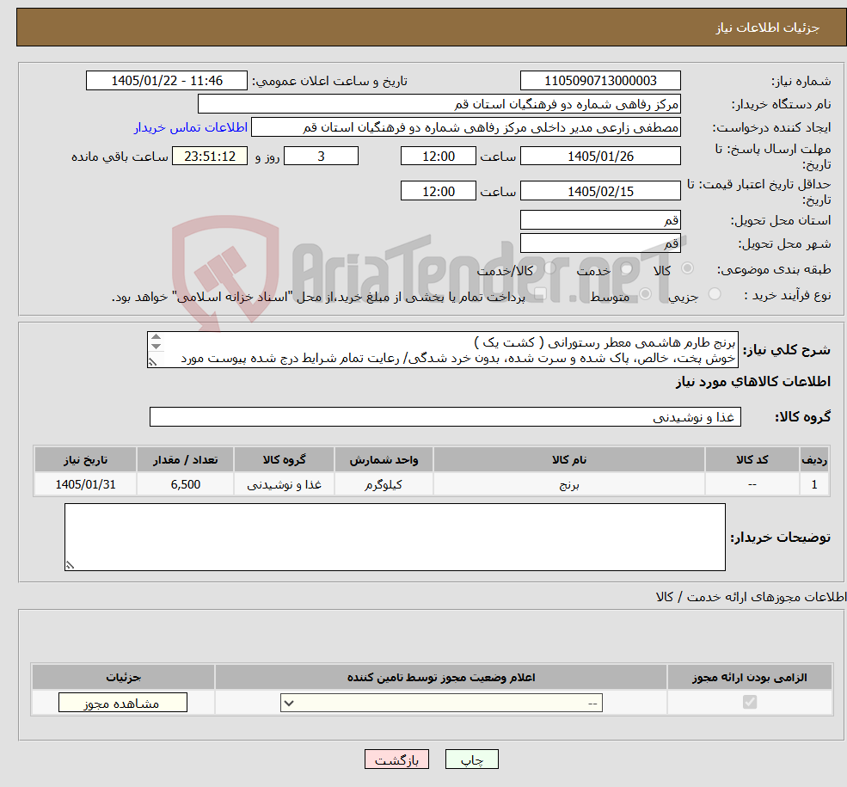The width and height of the screenshot is (847, 787).
Task: Click the ردیف column header
Action: tap(814, 459)
